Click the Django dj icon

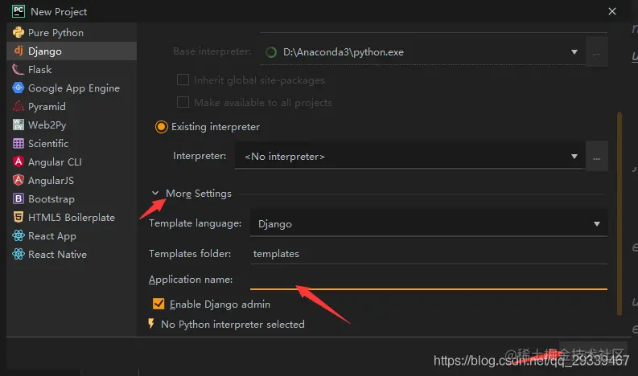tap(19, 51)
